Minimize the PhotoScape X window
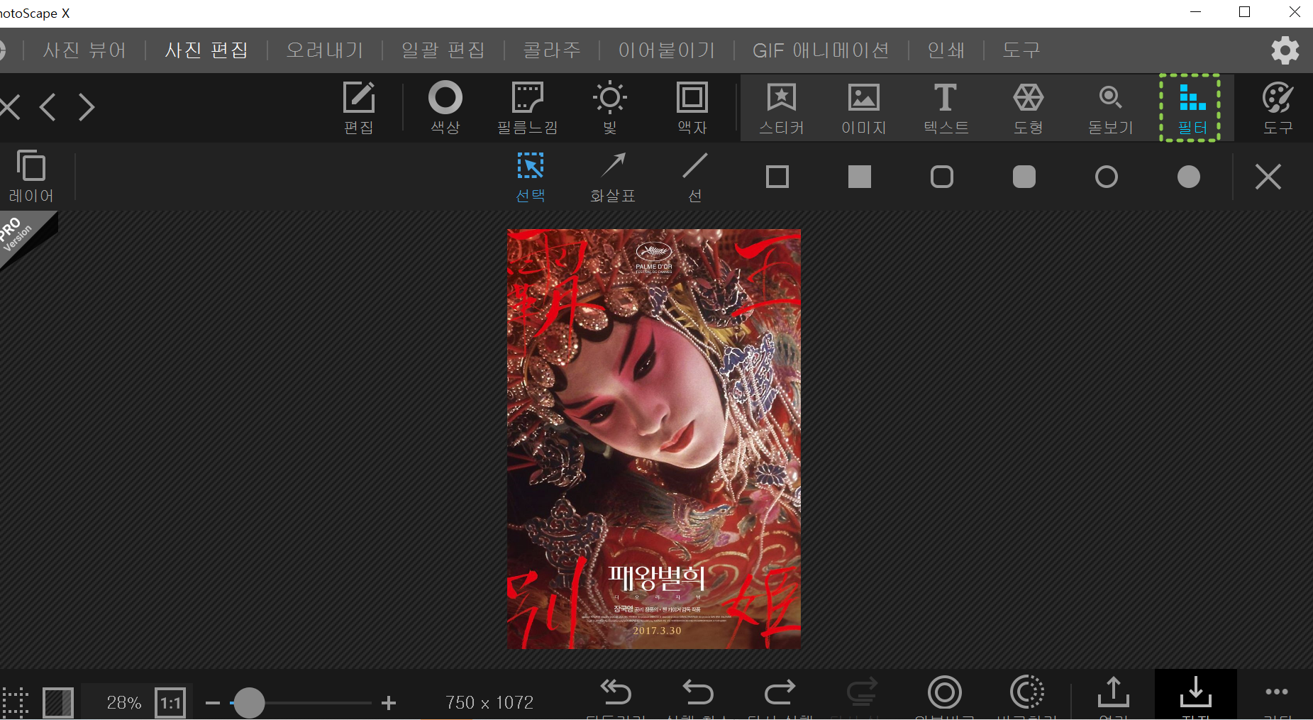 point(1195,12)
